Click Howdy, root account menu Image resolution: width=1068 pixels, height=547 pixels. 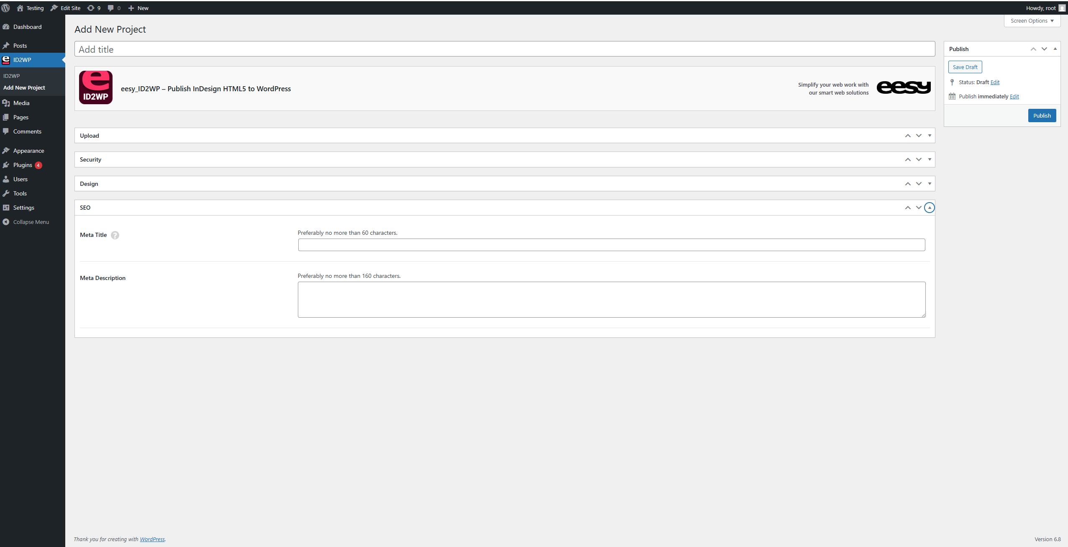pos(1045,8)
